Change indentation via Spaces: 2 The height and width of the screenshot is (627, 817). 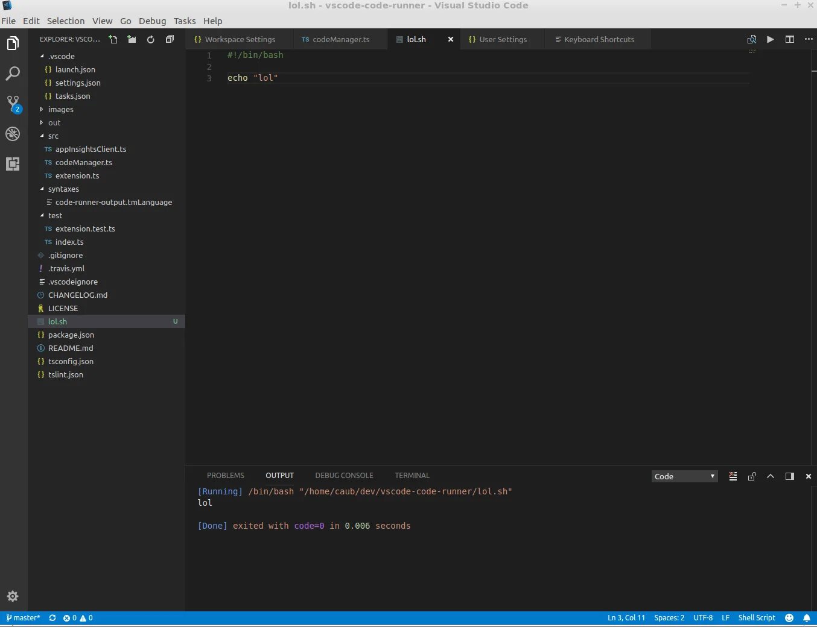[x=669, y=618]
